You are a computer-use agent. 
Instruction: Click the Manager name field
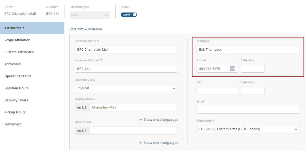click(248, 49)
